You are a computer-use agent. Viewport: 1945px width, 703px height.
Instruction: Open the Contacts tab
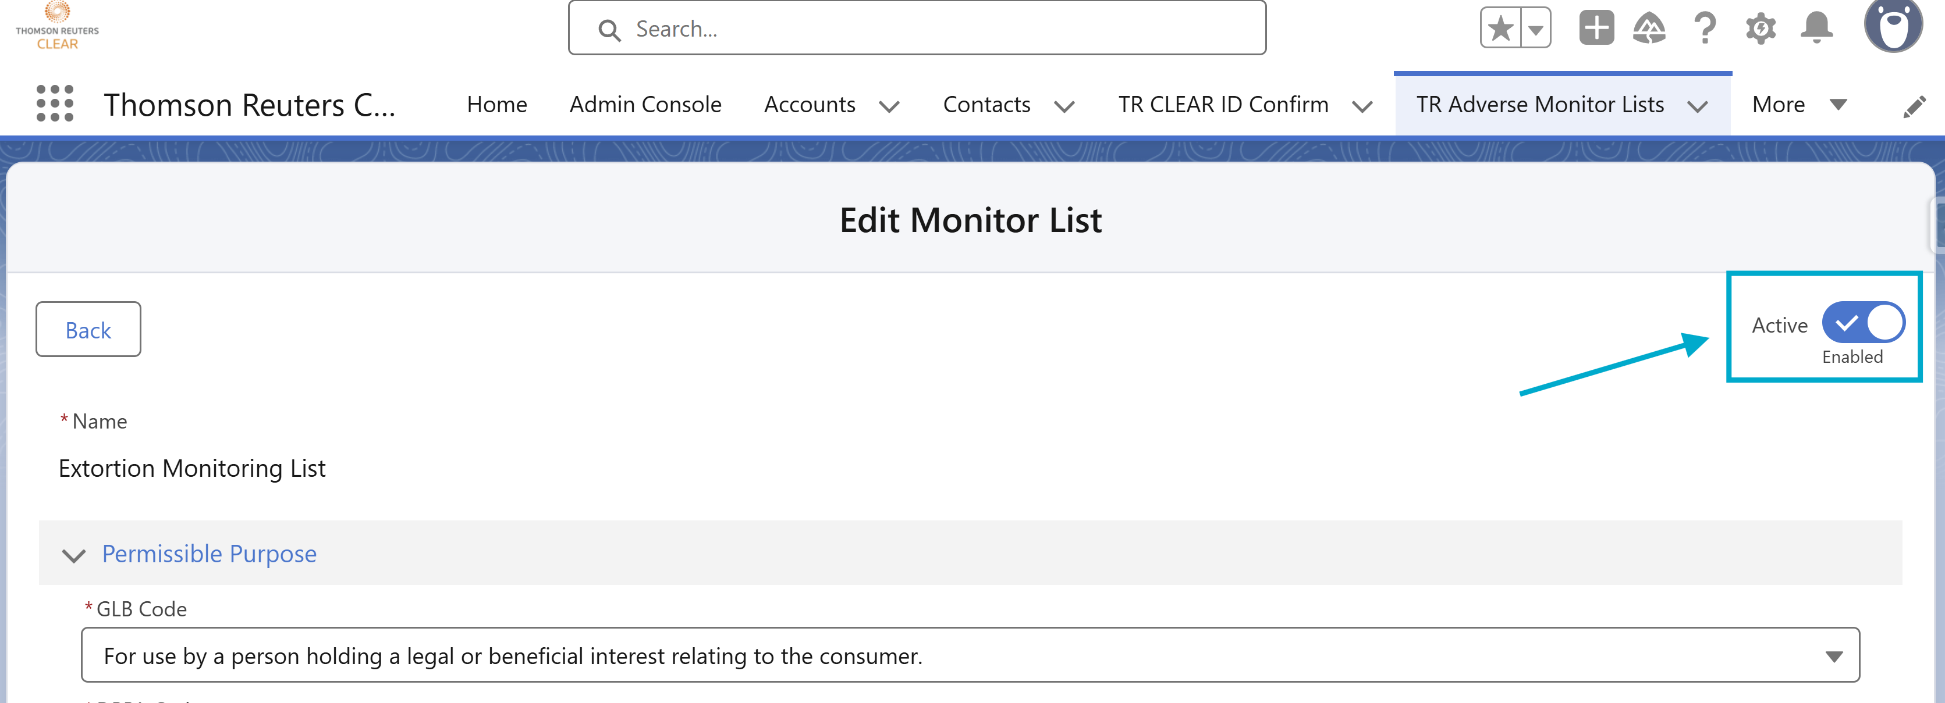tap(987, 104)
